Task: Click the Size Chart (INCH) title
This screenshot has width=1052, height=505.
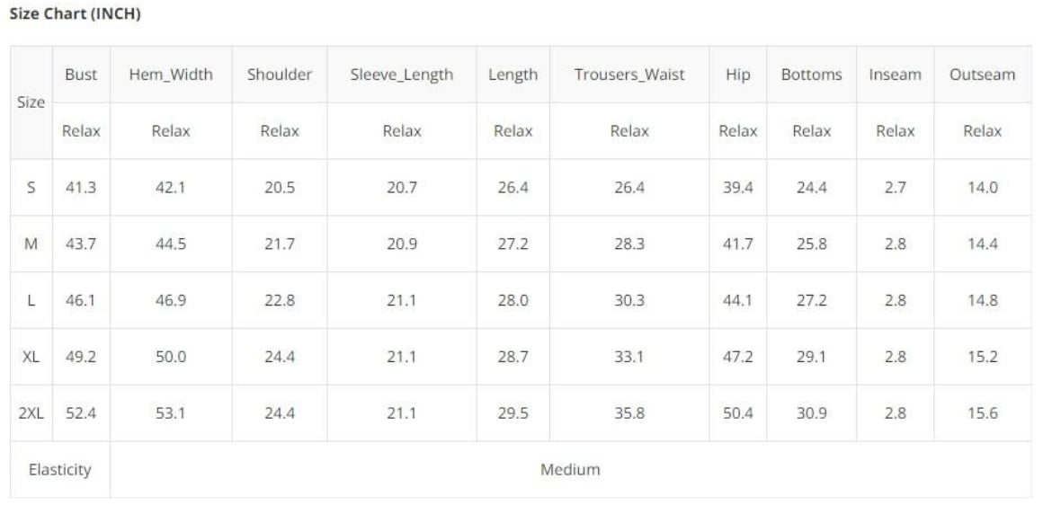Action: pyautogui.click(x=75, y=14)
